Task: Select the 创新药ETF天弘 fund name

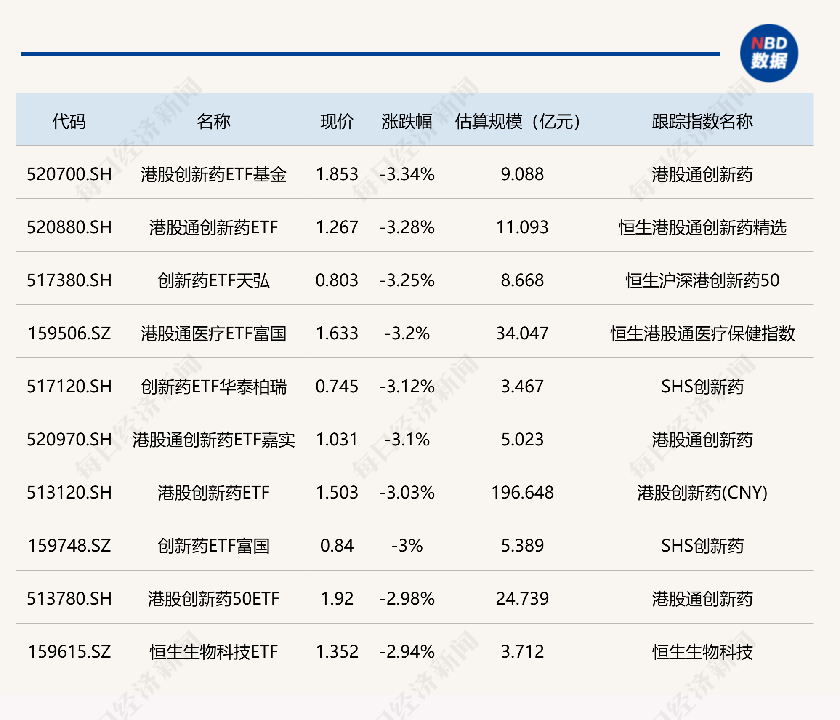Action: click(213, 280)
